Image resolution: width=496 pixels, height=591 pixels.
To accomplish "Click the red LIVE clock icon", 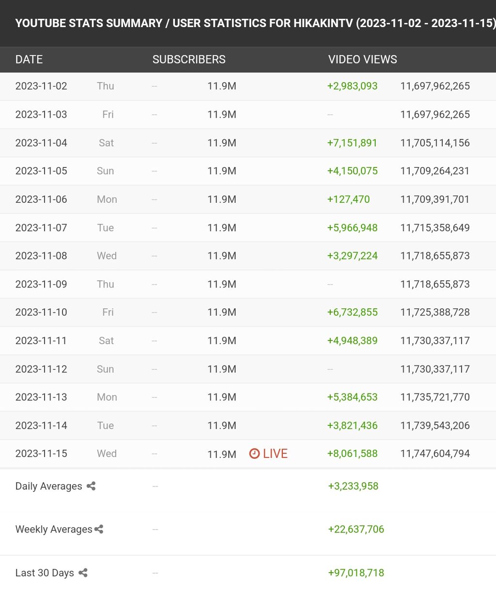I will (254, 454).
